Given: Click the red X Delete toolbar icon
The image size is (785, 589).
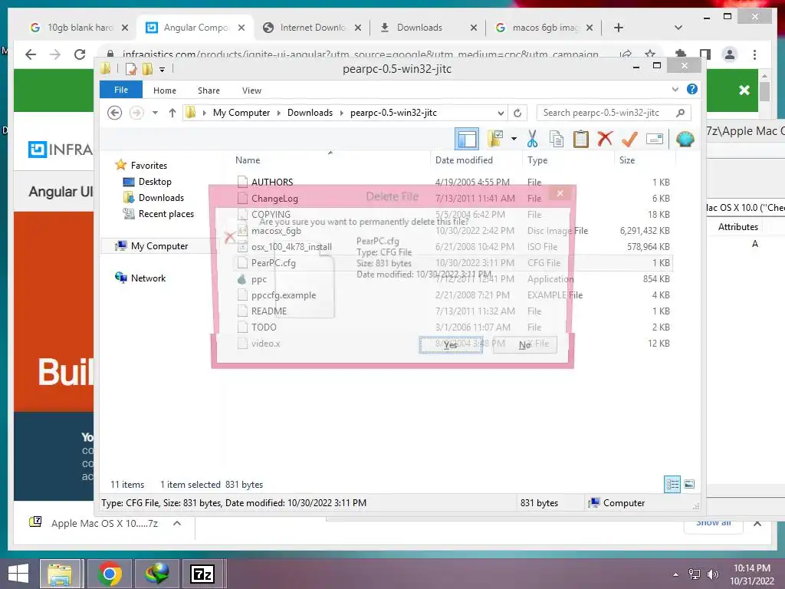Looking at the screenshot, I should pyautogui.click(x=605, y=138).
